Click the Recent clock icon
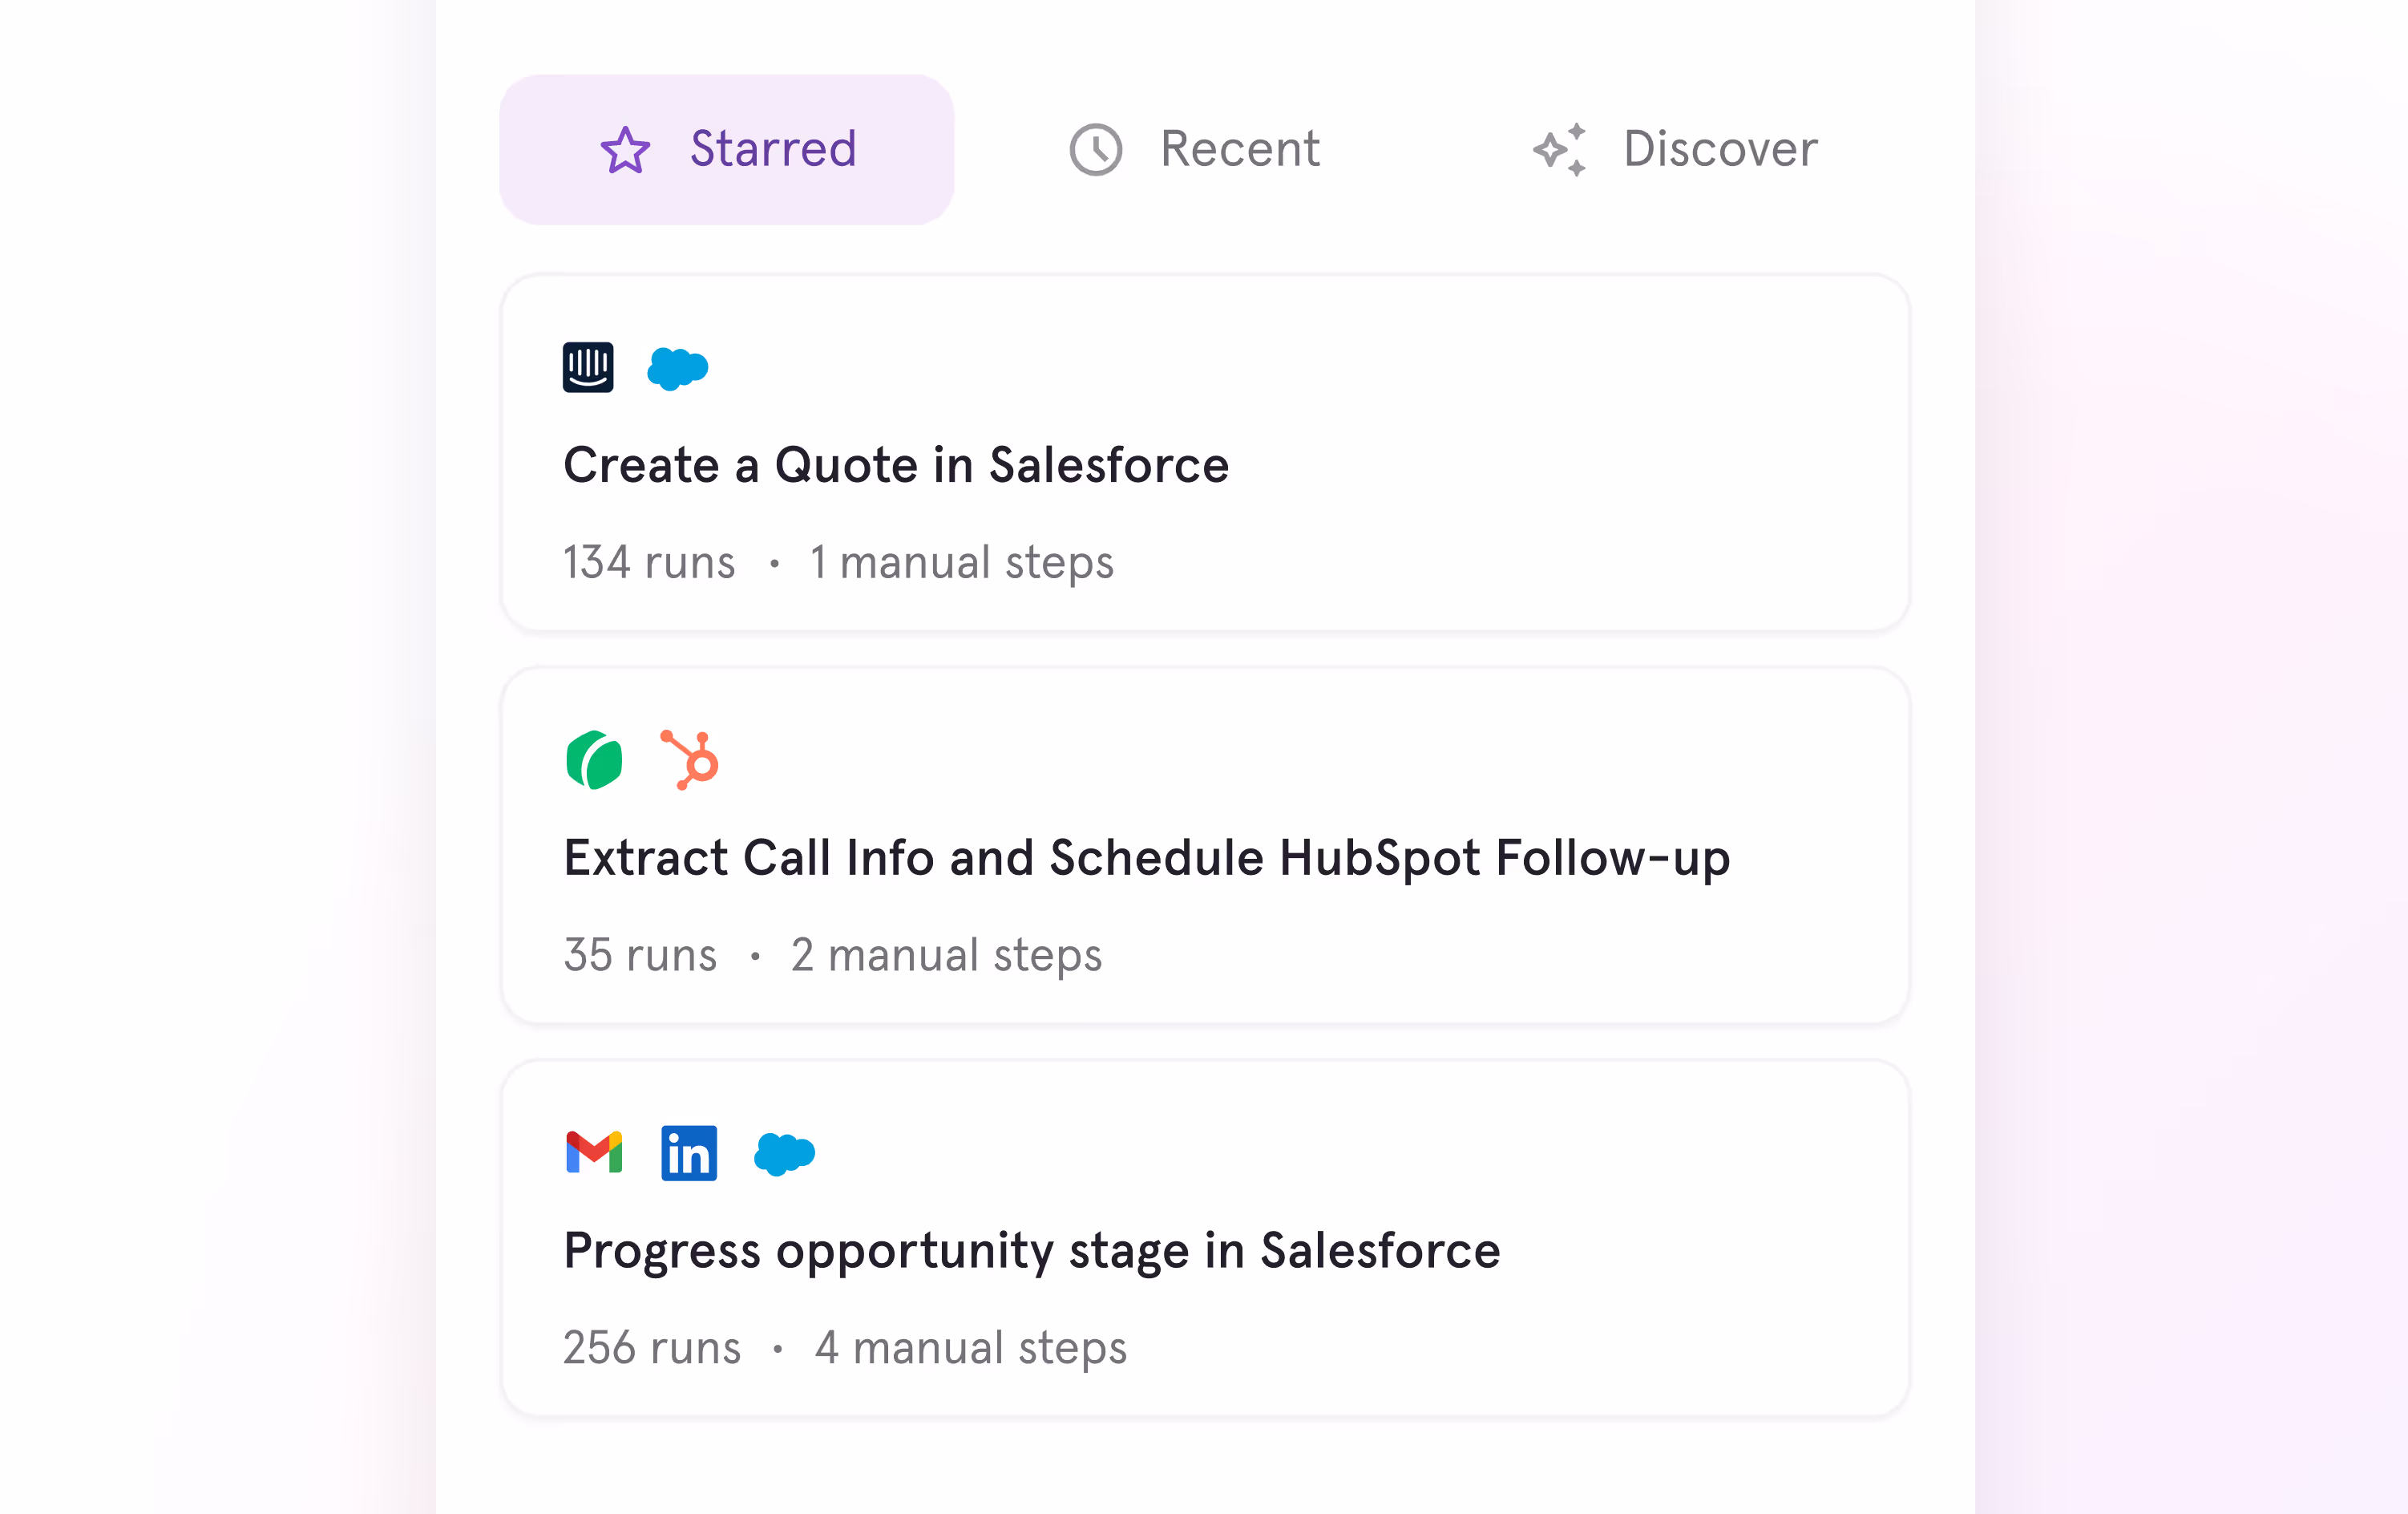Image resolution: width=2408 pixels, height=1514 pixels. click(1096, 150)
